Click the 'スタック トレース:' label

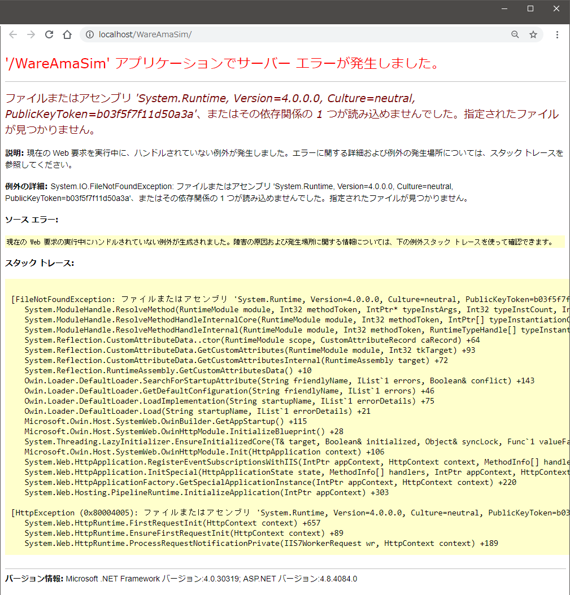[x=40, y=263]
